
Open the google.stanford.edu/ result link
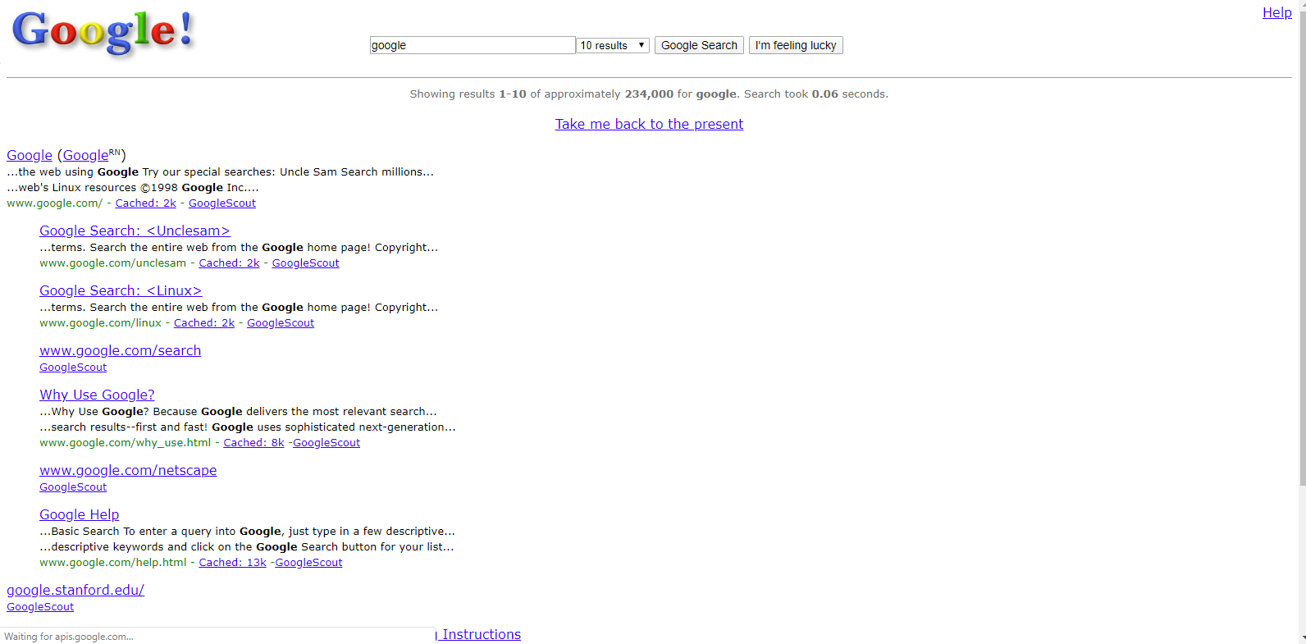pos(75,590)
